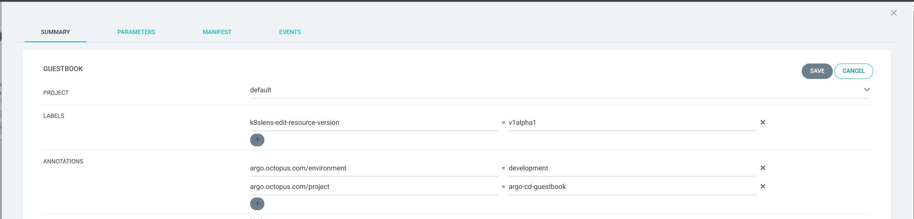
Task: Add a new annotation row
Action: pos(257,204)
